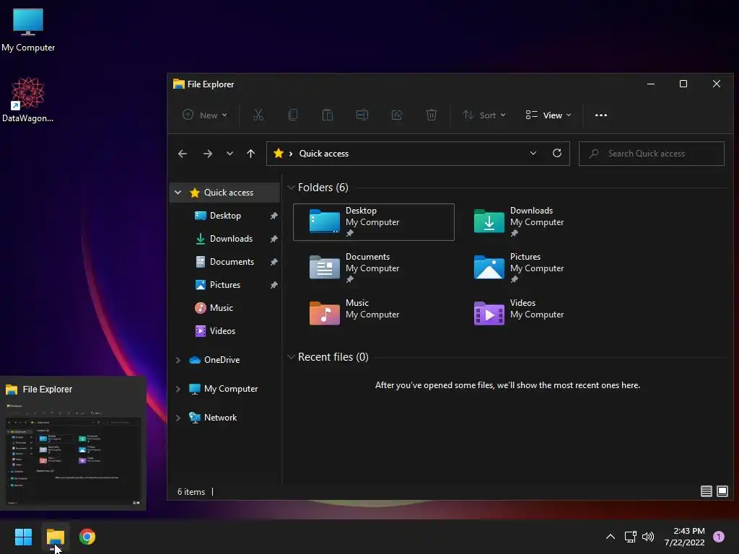Launch Chrome from the taskbar
The image size is (739, 554).
(87, 537)
